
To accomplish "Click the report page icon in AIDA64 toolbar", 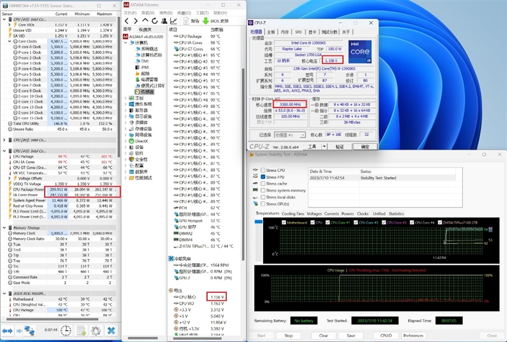I will [186, 21].
